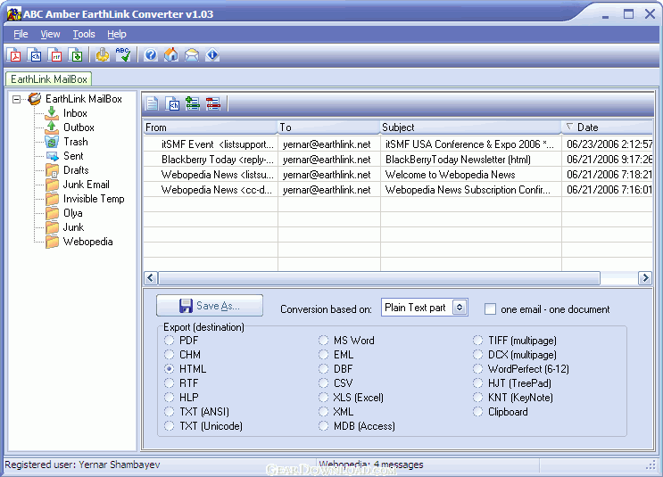The width and height of the screenshot is (663, 477).
Task: Click the Registered user status bar text
Action: pos(82,465)
